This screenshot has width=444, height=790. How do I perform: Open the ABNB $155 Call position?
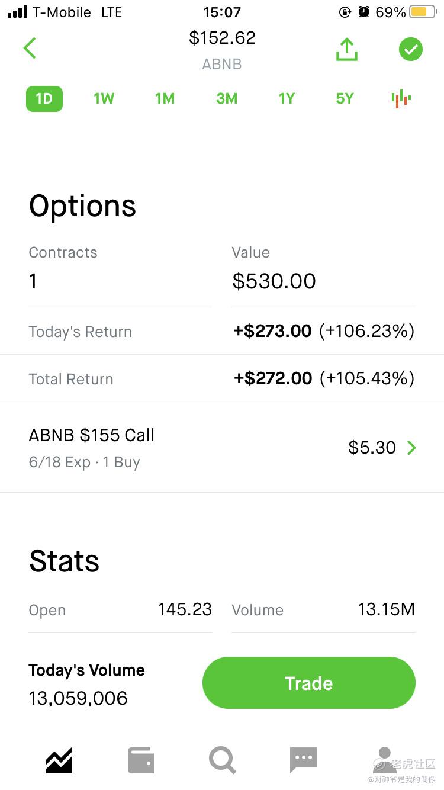pos(92,447)
